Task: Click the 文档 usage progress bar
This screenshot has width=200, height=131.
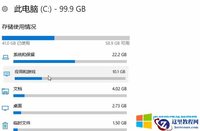Action: tap(70, 96)
